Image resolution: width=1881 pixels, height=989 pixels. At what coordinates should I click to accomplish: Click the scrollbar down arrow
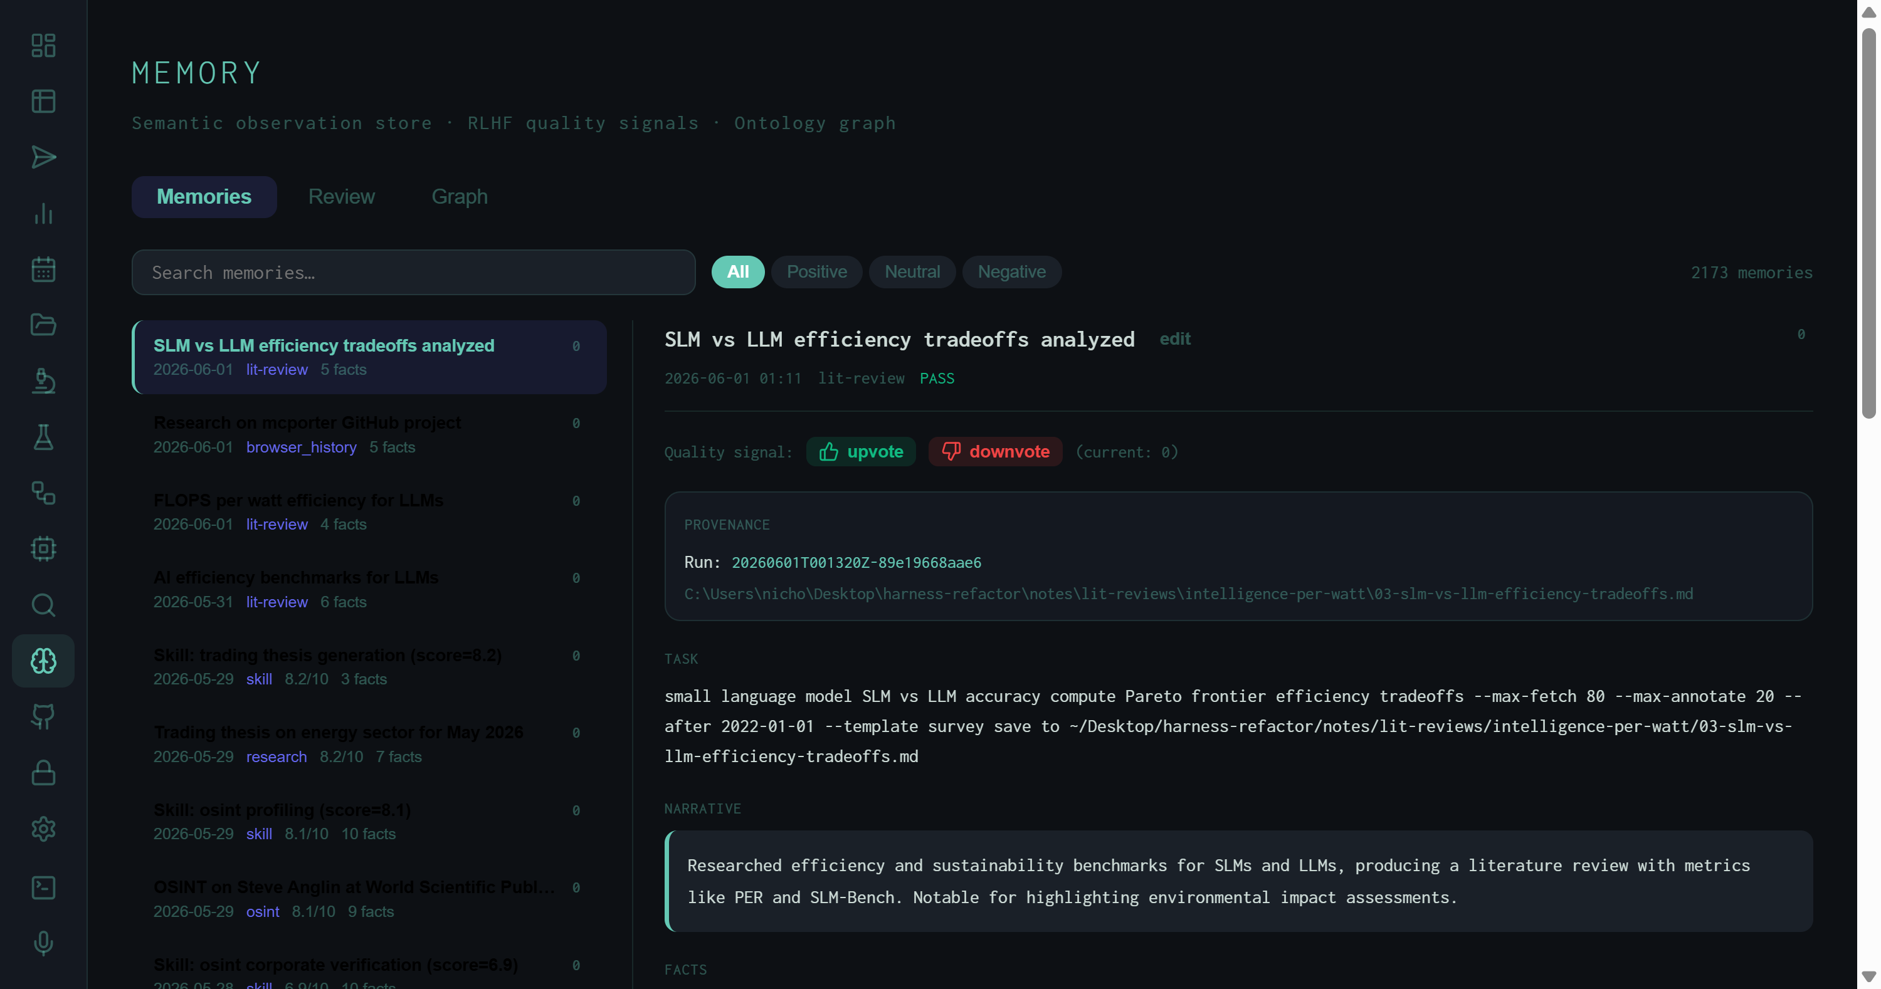pos(1868,976)
